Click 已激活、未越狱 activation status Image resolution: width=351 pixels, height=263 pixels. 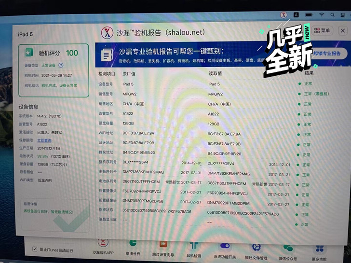pyautogui.click(x=50, y=132)
